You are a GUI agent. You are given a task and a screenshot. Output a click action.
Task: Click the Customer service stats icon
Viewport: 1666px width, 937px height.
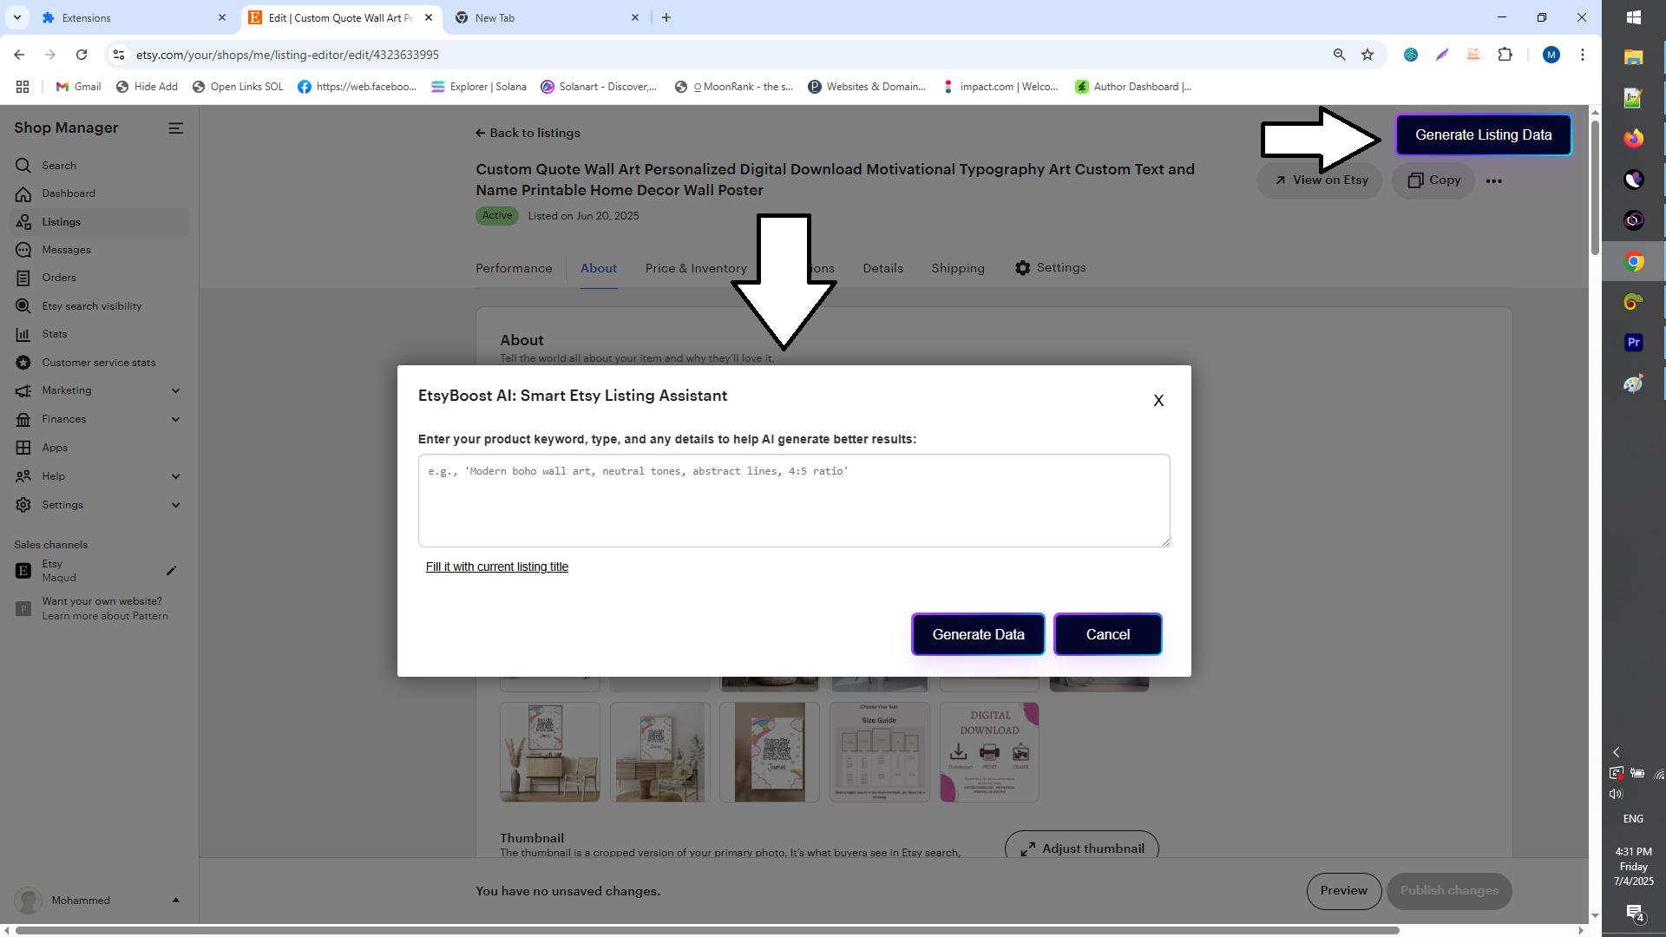point(23,363)
